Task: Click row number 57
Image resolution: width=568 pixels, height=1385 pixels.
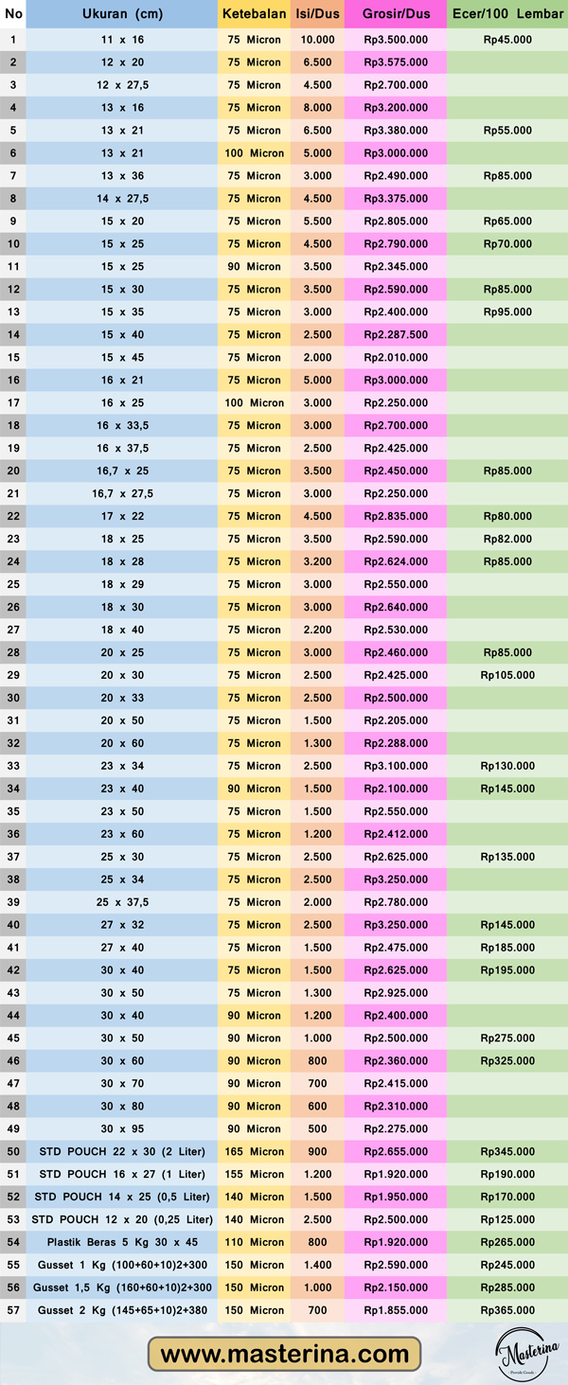Action: 13,1310
